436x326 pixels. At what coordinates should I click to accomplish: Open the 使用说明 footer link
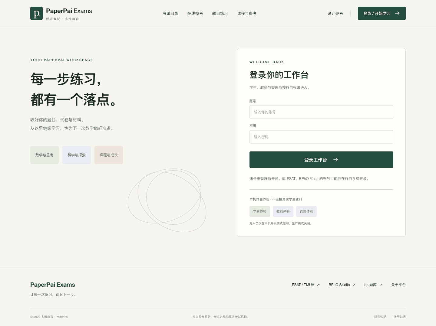400,317
